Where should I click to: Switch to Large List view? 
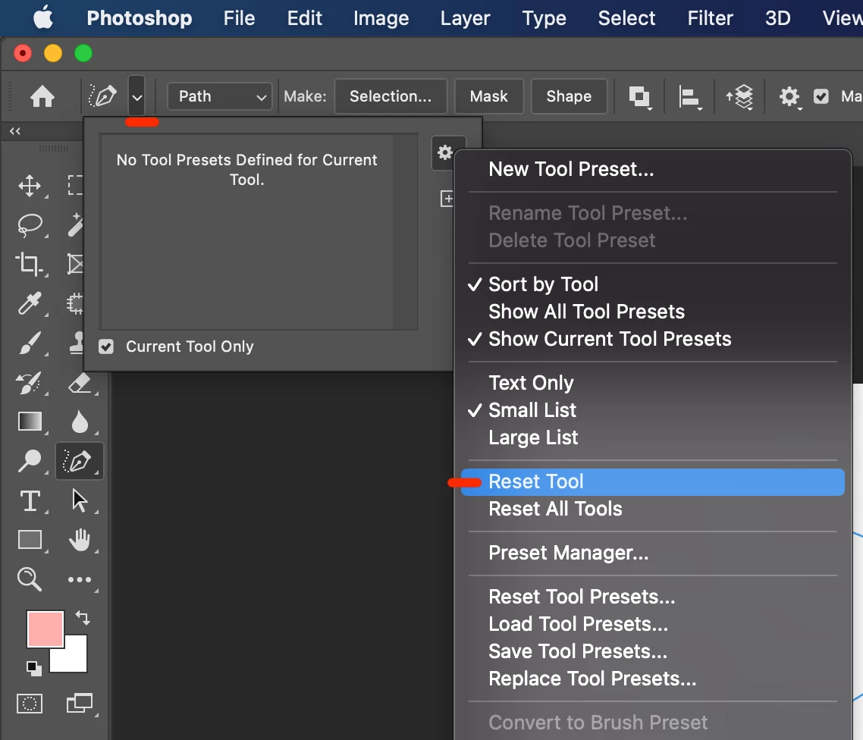pos(652,438)
